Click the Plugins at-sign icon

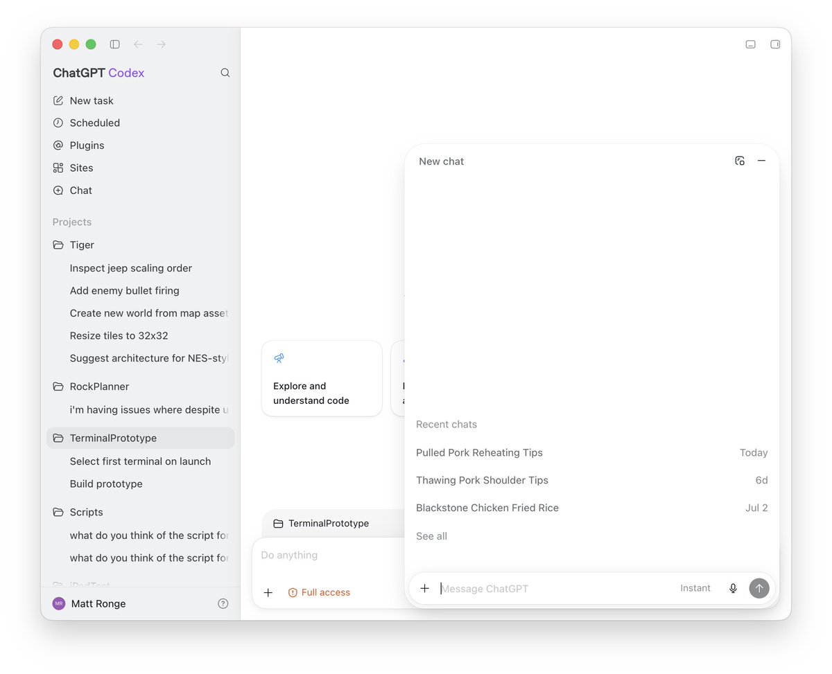coord(58,145)
